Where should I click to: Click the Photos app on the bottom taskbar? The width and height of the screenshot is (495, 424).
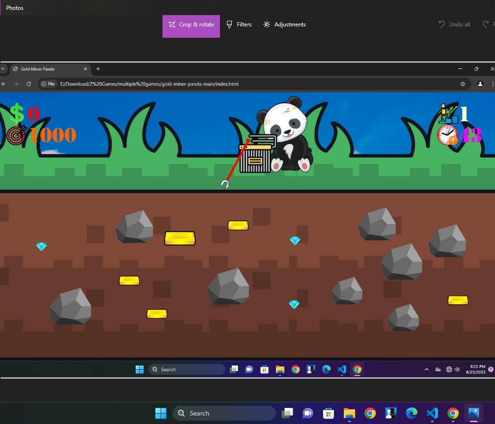[x=474, y=413]
